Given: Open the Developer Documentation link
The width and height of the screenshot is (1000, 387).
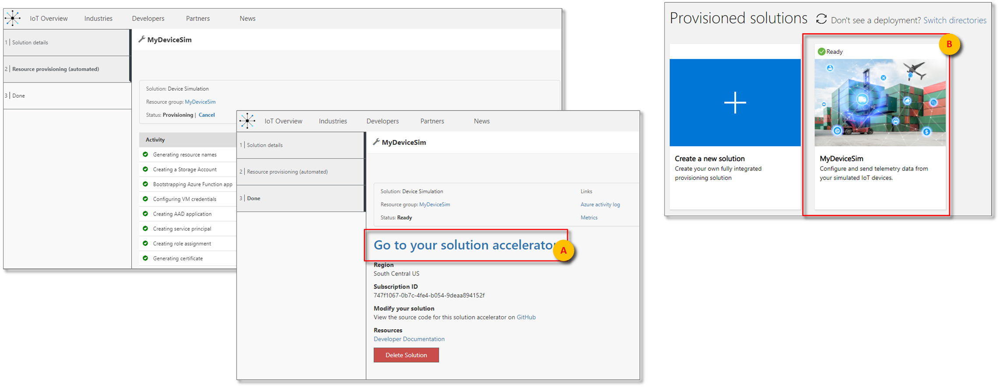Looking at the screenshot, I should 409,339.
